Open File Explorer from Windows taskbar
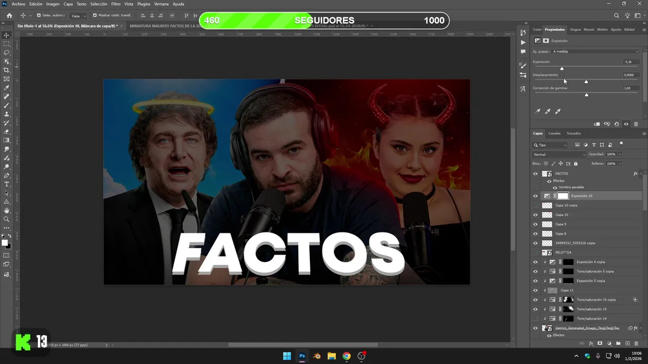 (332, 356)
